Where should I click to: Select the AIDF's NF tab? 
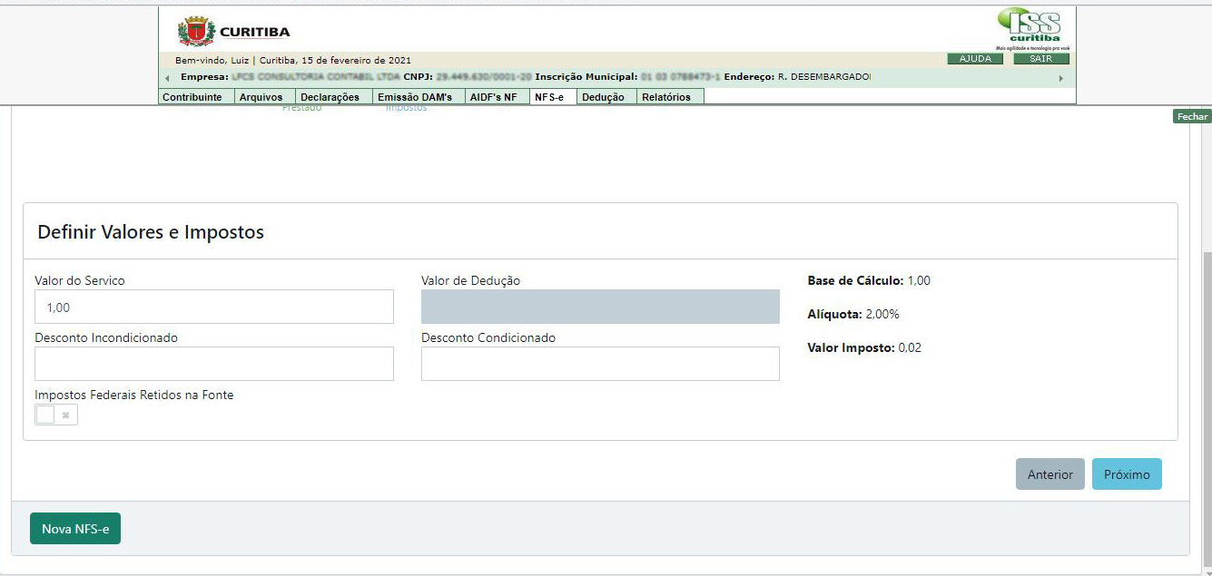pos(493,97)
